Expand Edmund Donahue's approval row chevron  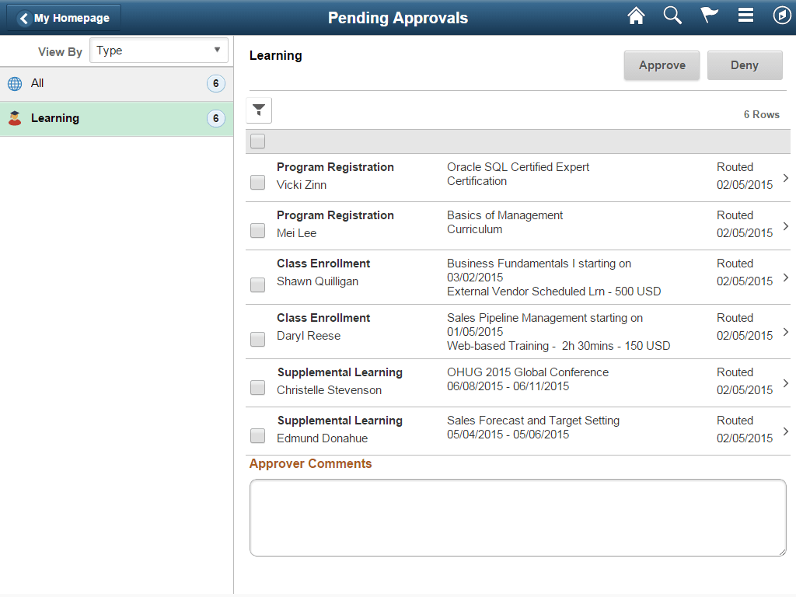point(785,431)
